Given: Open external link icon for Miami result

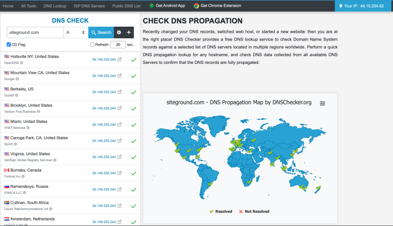Looking at the screenshot, I should [119, 124].
